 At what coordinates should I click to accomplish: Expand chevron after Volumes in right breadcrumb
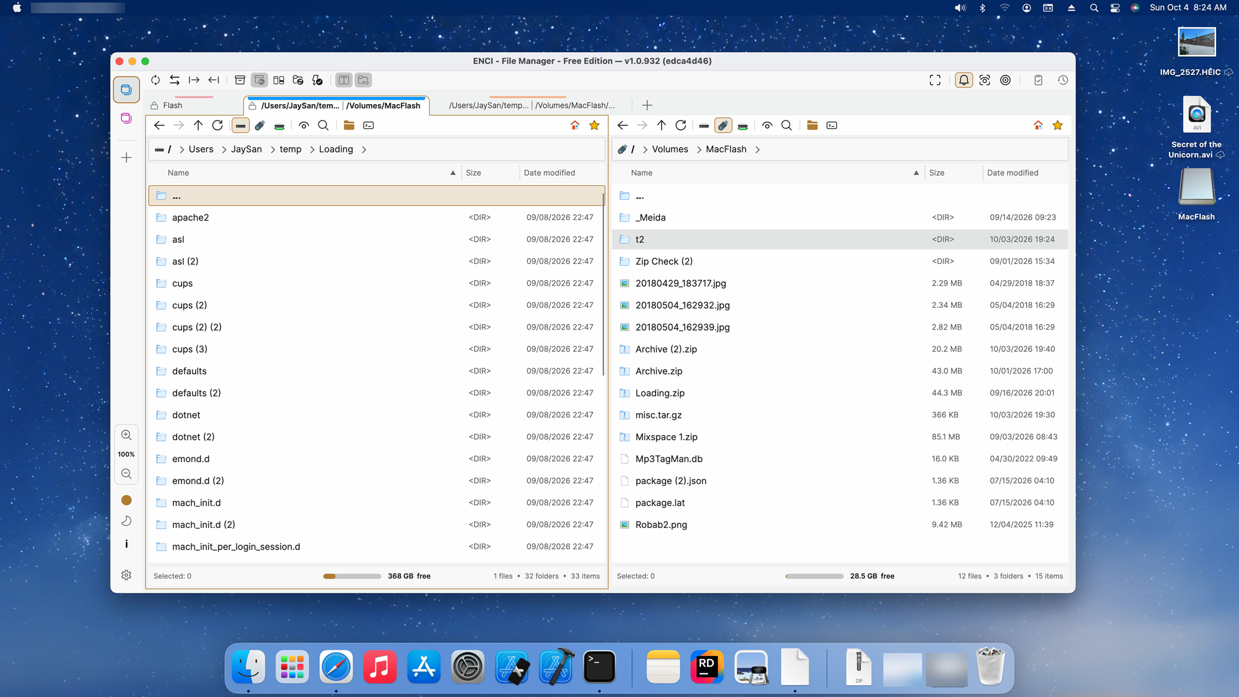pos(698,149)
